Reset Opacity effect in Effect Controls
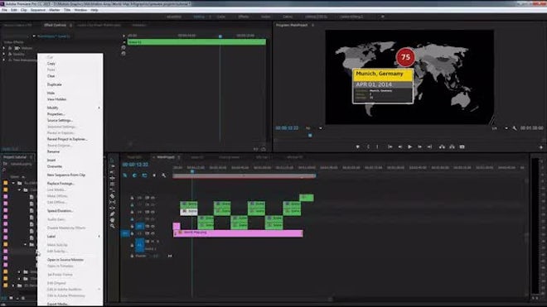This screenshot has width=547, height=307. [123, 54]
